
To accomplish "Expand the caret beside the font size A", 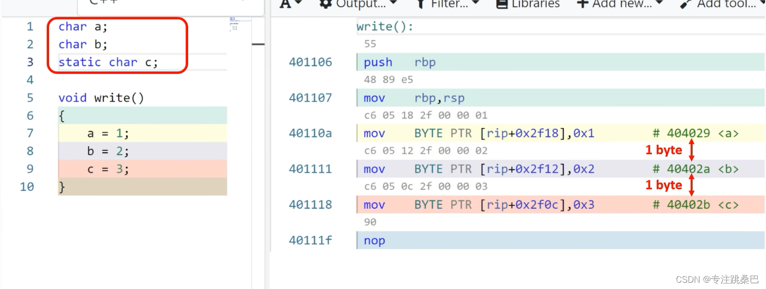I will click(298, 3).
